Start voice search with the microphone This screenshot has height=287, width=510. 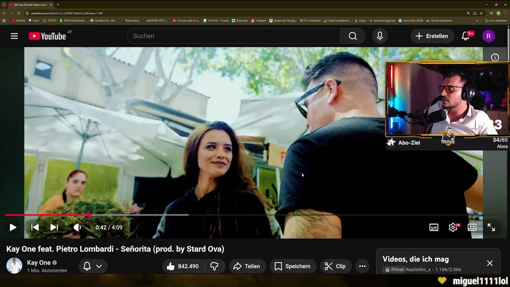pos(380,36)
